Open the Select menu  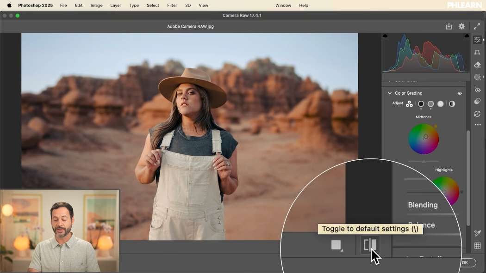153,5
